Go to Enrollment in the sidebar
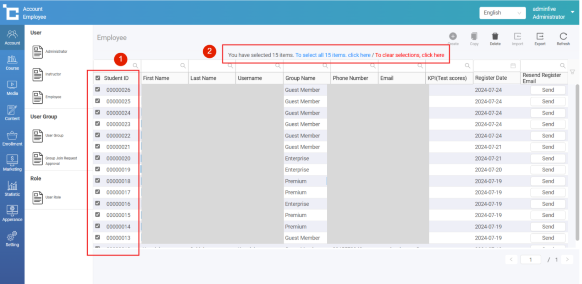The height and width of the screenshot is (284, 582). [12, 138]
